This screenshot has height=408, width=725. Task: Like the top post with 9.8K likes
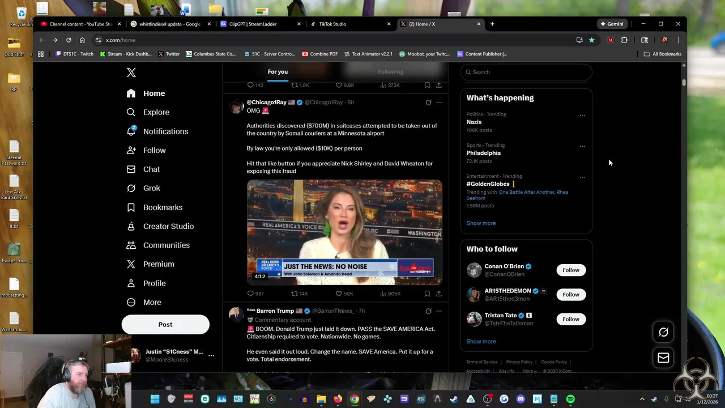[345, 85]
